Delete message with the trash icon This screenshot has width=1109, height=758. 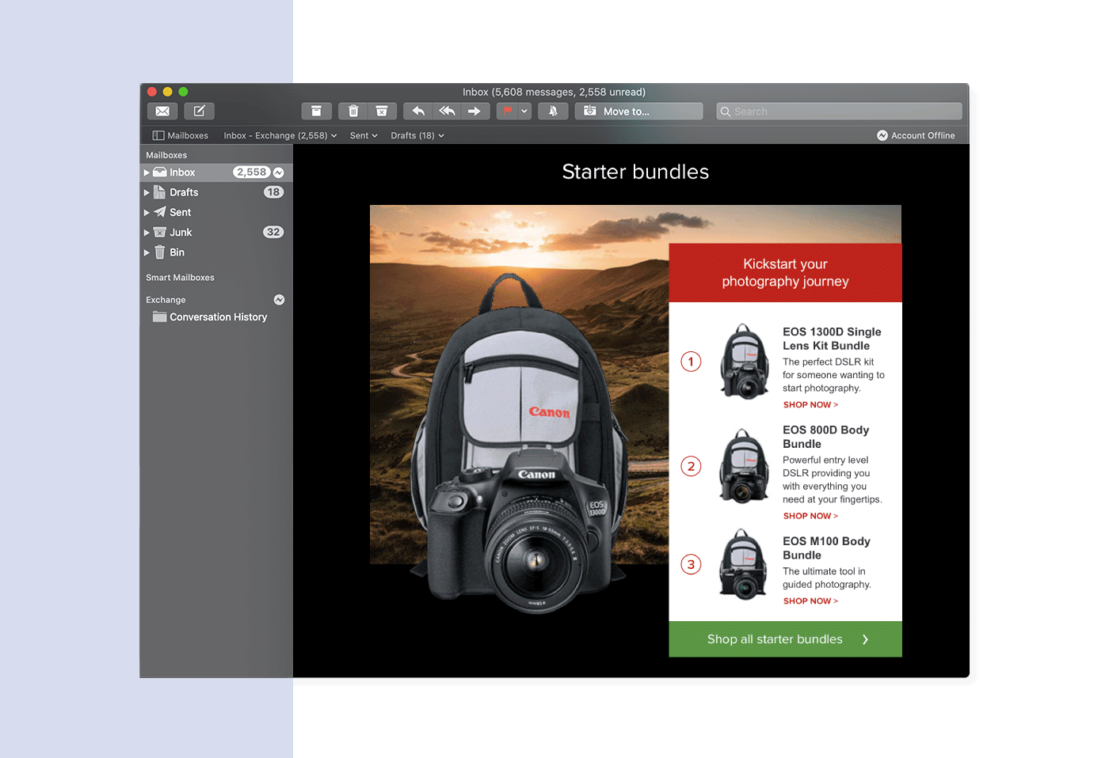point(353,112)
